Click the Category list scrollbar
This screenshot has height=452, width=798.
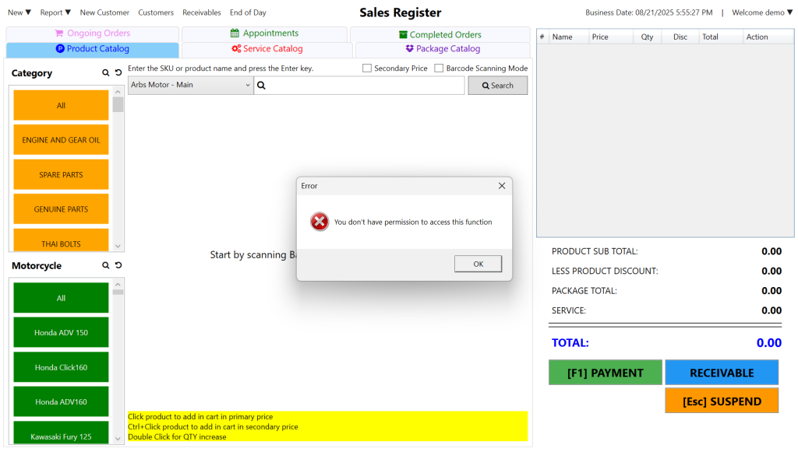click(x=118, y=171)
